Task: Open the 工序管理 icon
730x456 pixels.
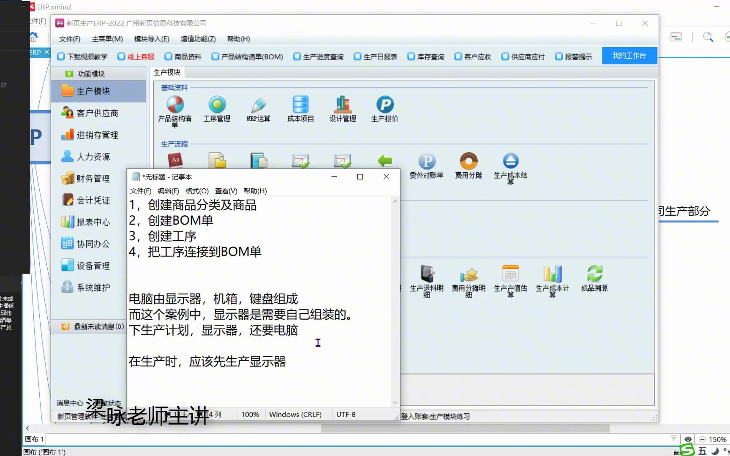Action: pyautogui.click(x=217, y=109)
